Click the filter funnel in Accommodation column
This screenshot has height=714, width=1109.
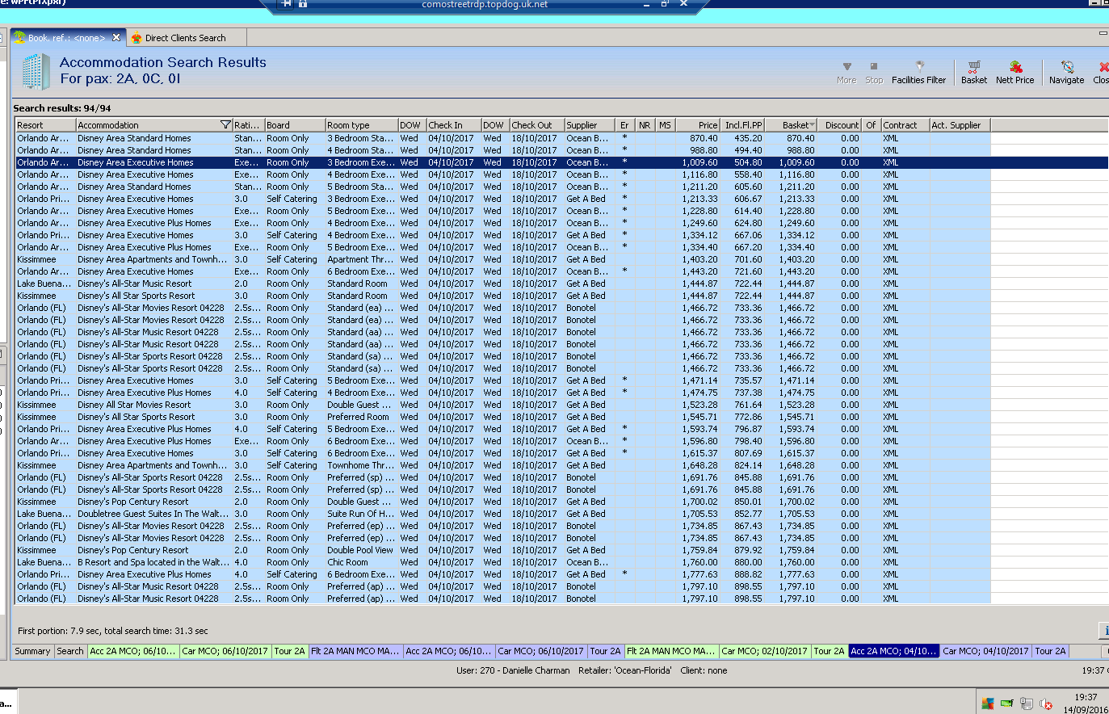click(x=225, y=125)
